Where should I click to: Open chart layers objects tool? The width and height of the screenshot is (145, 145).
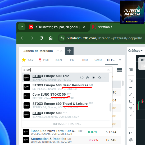(x=131, y=140)
